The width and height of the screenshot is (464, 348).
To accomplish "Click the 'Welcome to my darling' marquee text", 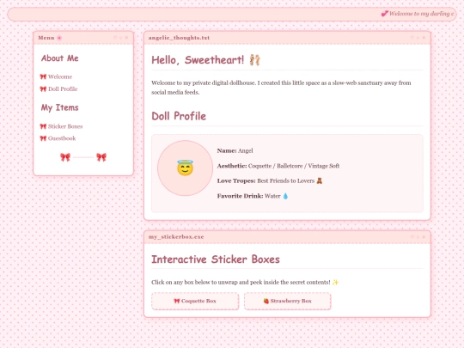I will point(421,14).
